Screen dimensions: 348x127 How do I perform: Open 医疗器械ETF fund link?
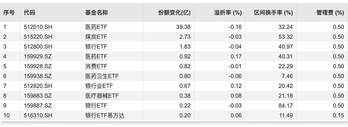tap(102, 96)
